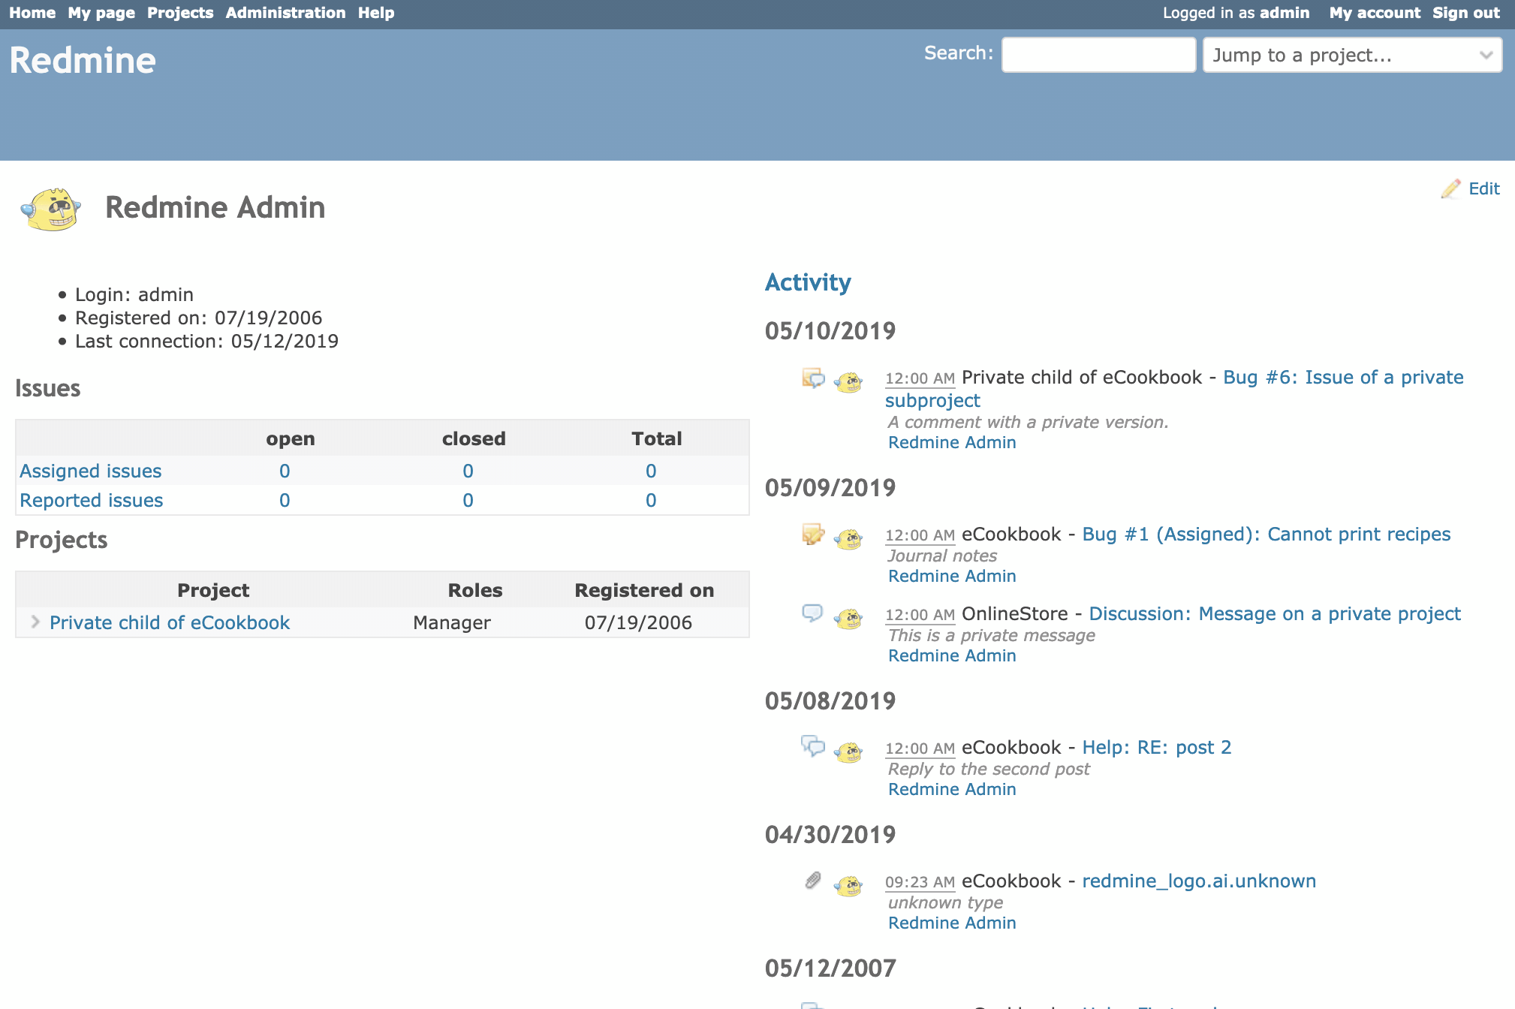Click the Redmine application title
Screen dimensions: 1515x1009
pos(83,60)
